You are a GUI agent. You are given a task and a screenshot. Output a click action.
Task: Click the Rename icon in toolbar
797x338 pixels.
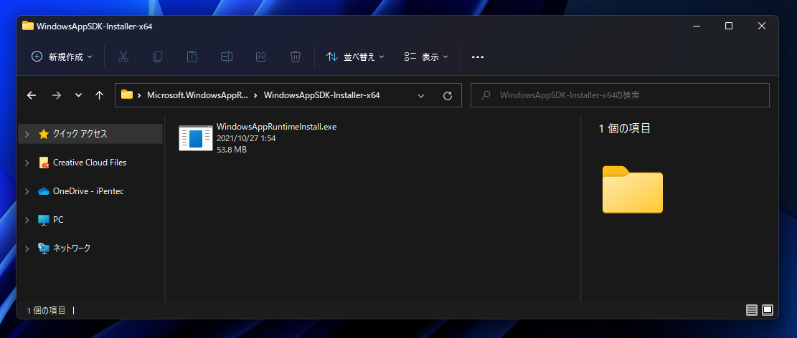coord(226,57)
